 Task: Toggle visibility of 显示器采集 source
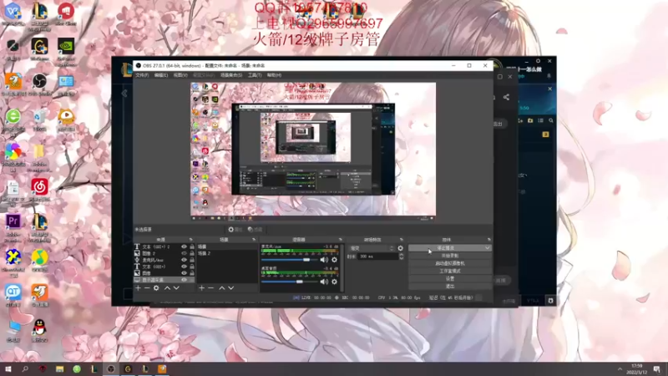tap(184, 280)
